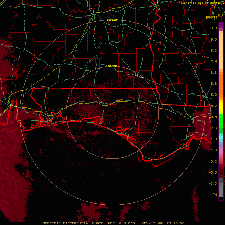Click the "7.4" scale value
This screenshot has width=225, height=225.
click(x=214, y=61)
